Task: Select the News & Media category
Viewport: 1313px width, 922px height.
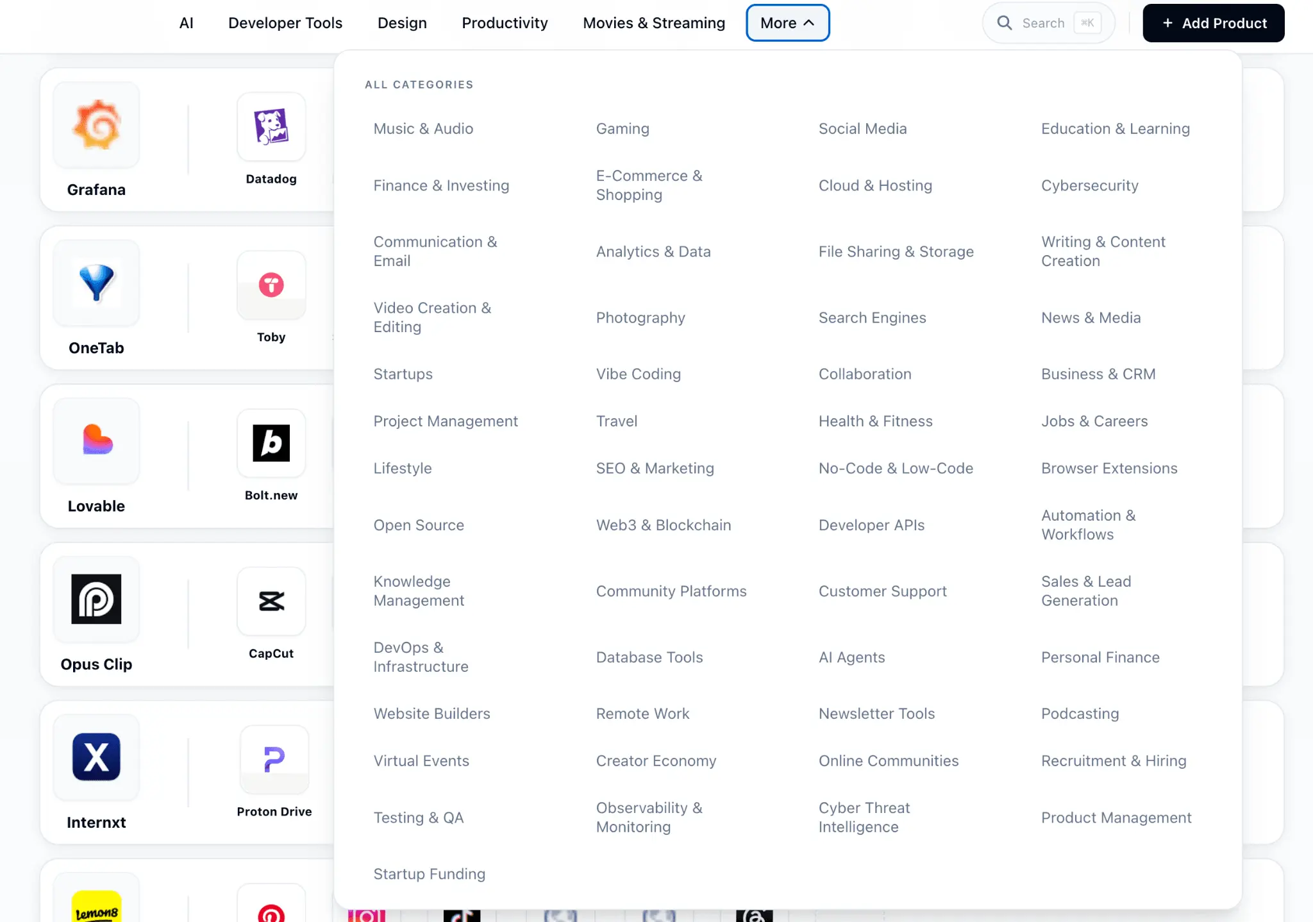Action: coord(1091,317)
